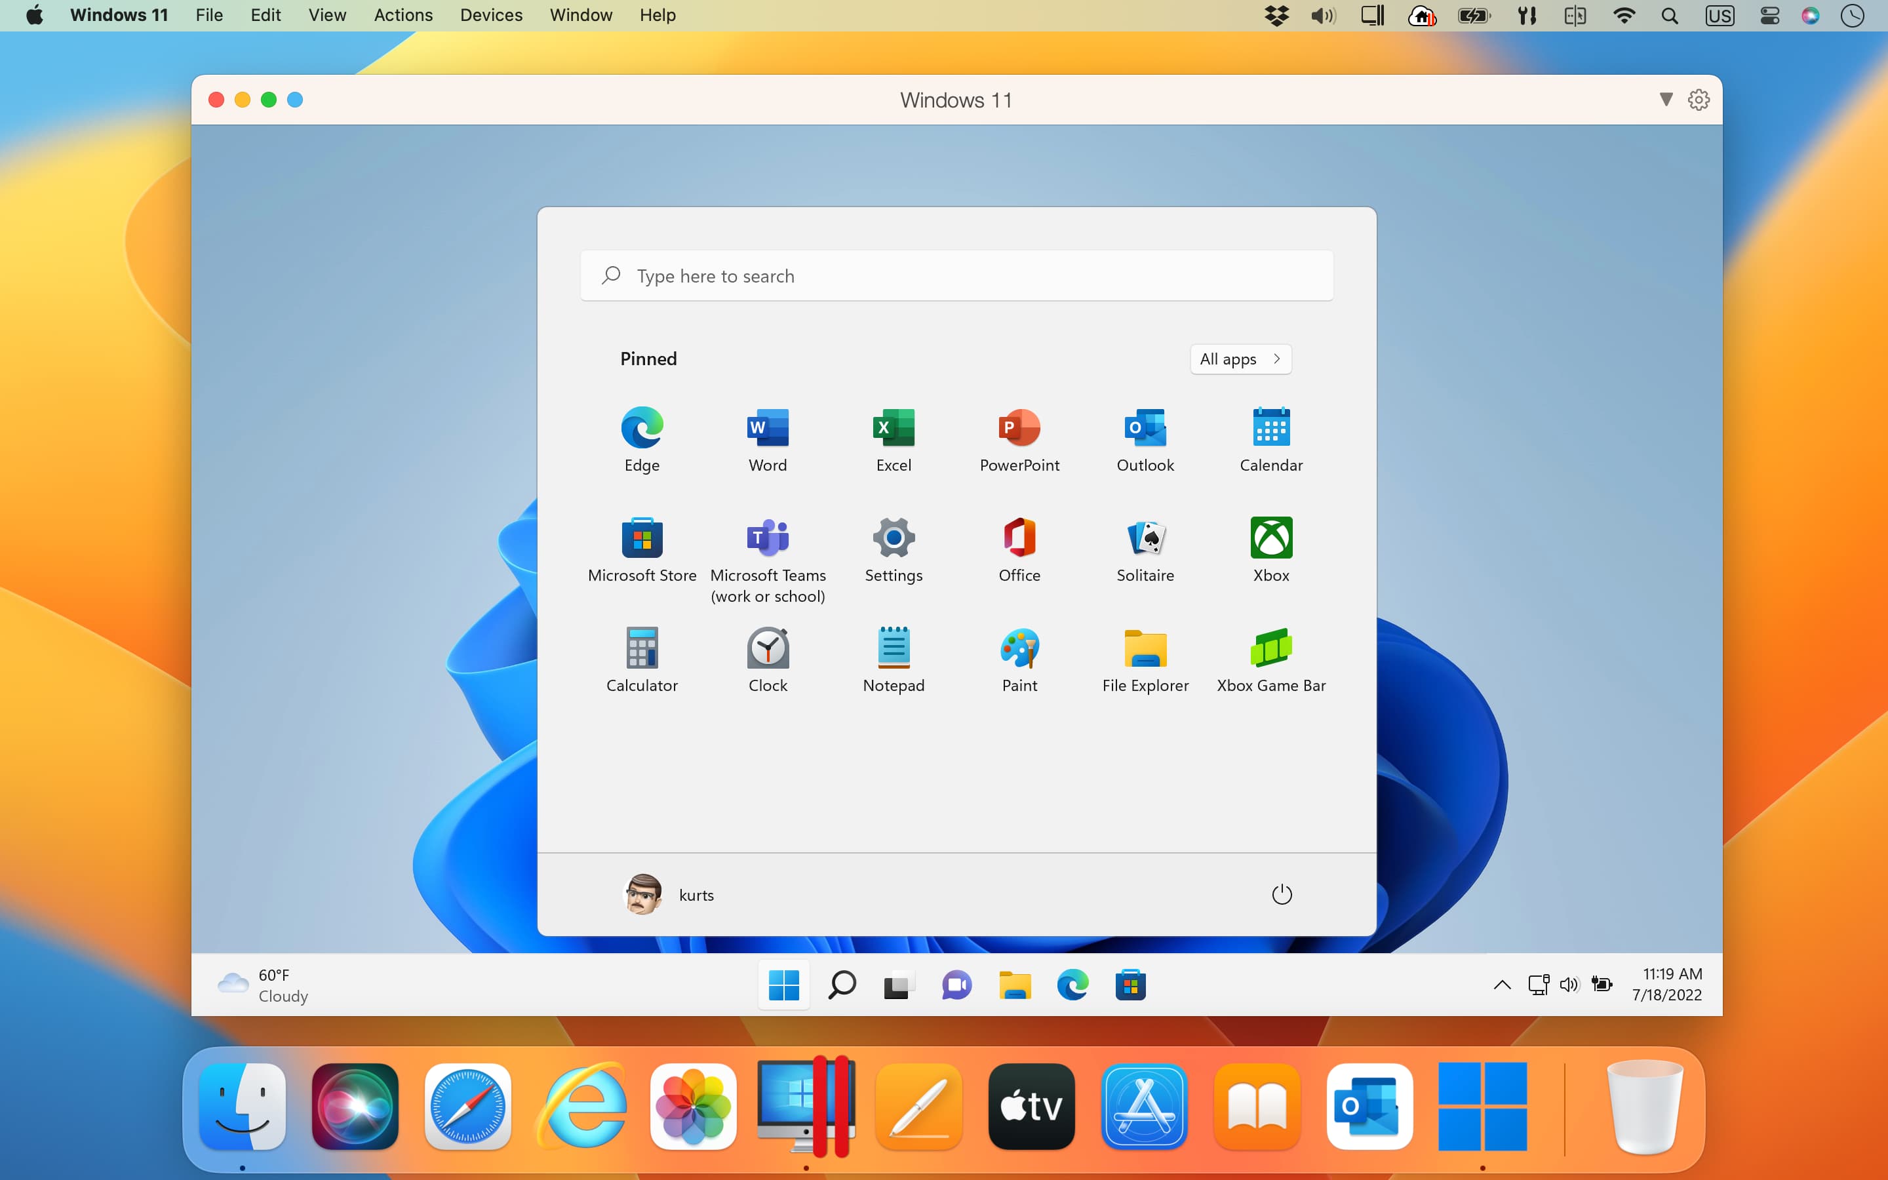Open Notepad from the pinned apps

[894, 648]
